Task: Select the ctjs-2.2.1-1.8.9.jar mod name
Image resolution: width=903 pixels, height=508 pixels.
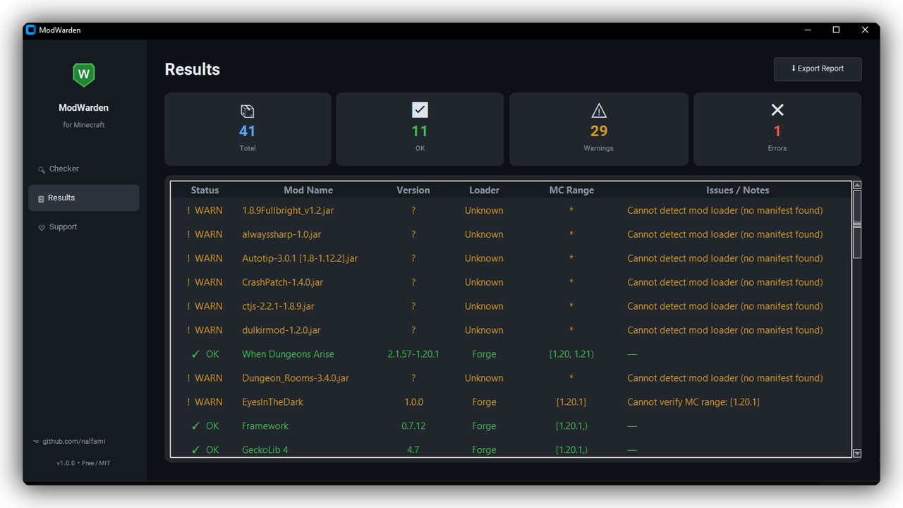Action: pyautogui.click(x=278, y=306)
